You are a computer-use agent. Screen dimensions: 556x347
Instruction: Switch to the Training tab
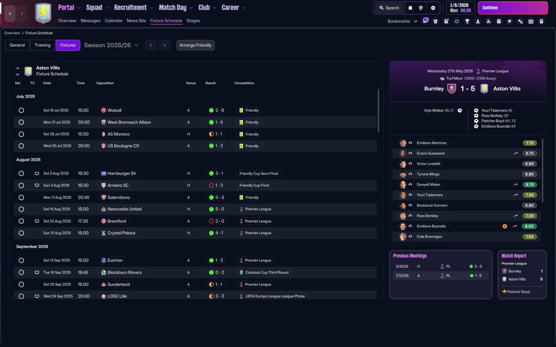tap(43, 45)
